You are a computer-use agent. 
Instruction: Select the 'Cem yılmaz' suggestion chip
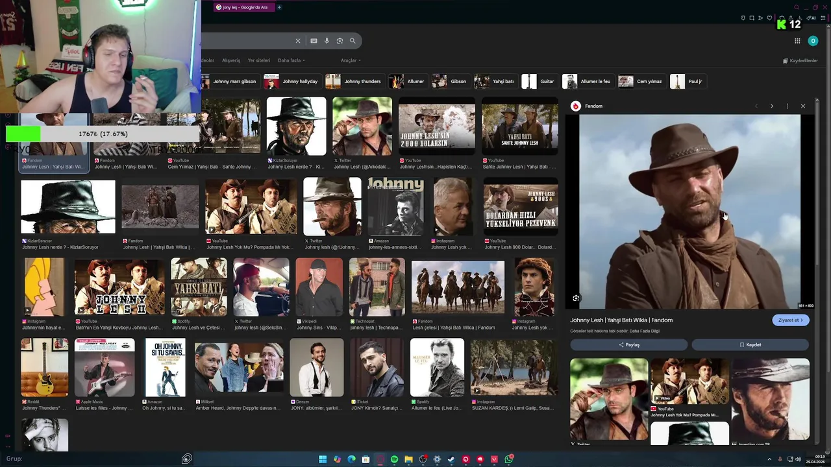tap(641, 81)
